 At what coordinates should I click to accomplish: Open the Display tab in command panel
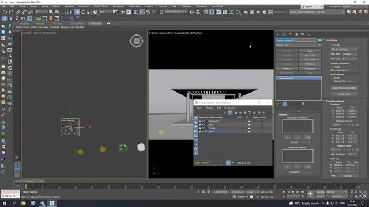(x=303, y=34)
